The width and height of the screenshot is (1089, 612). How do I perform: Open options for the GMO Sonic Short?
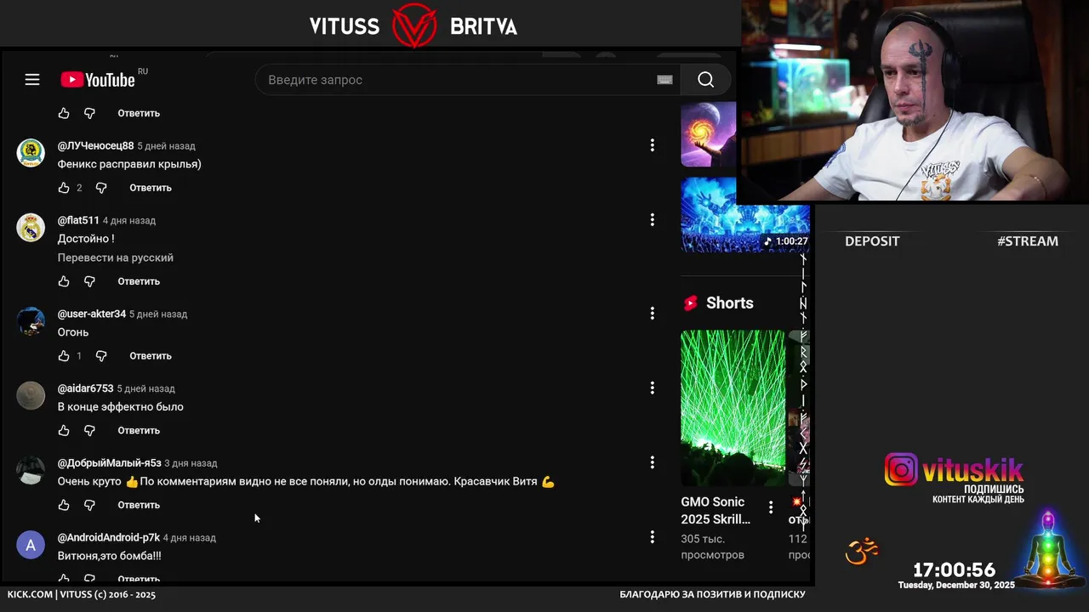coord(771,507)
